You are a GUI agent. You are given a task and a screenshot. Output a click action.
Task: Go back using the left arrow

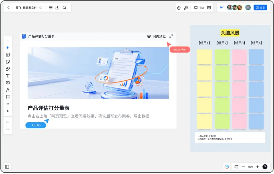coord(9,7)
